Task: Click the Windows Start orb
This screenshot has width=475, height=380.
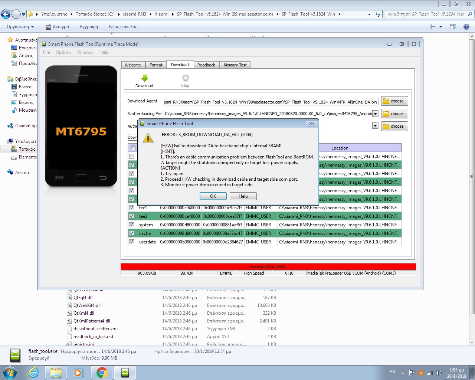Action: pyautogui.click(x=10, y=373)
